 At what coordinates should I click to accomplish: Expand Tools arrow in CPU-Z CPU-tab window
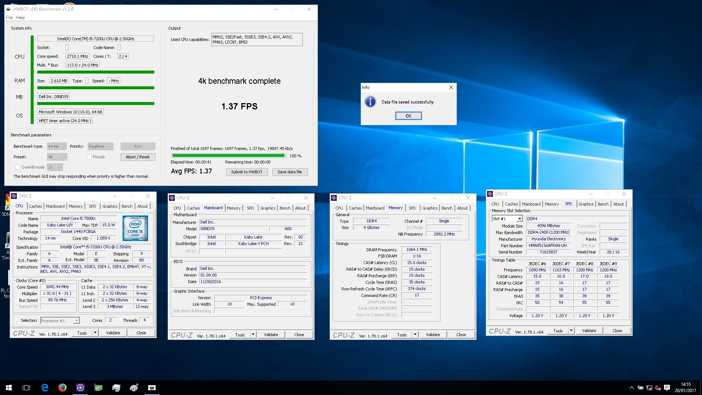tap(95, 333)
